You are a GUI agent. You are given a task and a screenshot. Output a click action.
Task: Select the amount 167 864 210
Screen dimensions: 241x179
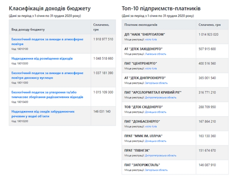point(207,122)
